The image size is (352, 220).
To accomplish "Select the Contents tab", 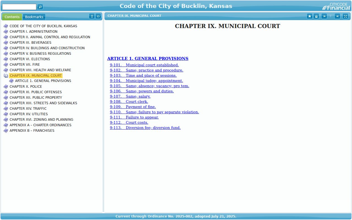I will point(12,17).
